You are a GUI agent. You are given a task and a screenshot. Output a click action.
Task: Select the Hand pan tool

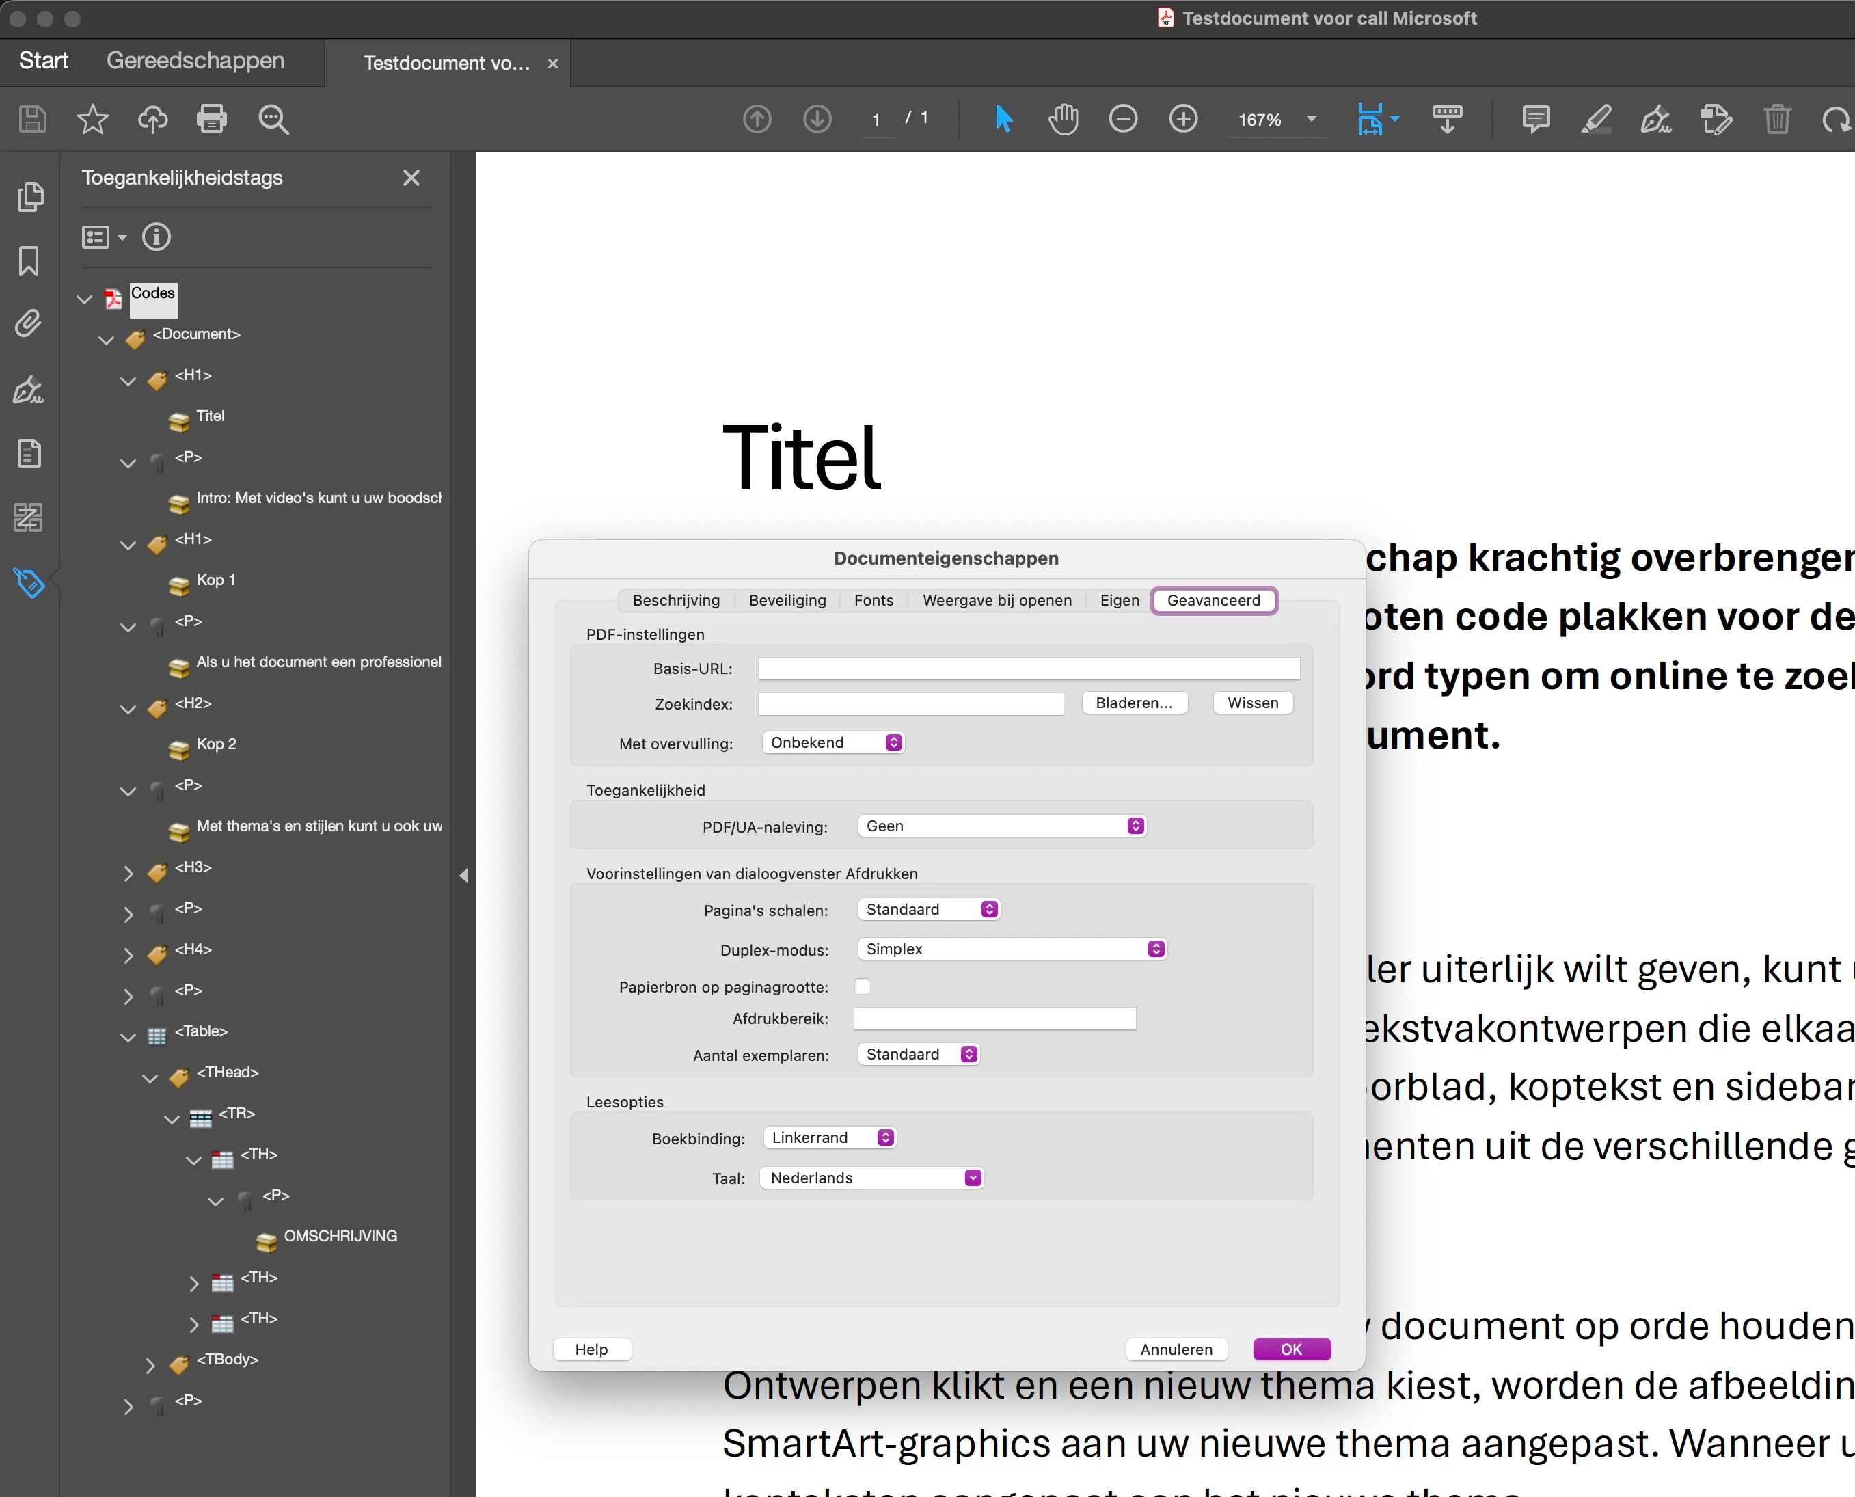[1062, 118]
